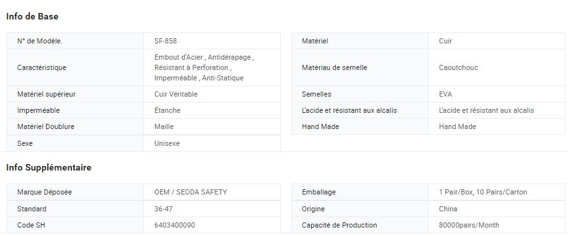
Task: Click the Maille lining value
Action: pos(164,126)
